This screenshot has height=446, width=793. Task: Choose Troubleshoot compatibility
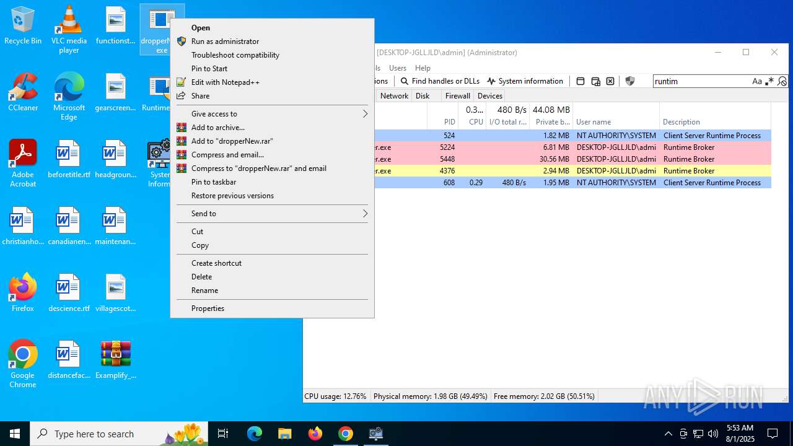pos(272,55)
